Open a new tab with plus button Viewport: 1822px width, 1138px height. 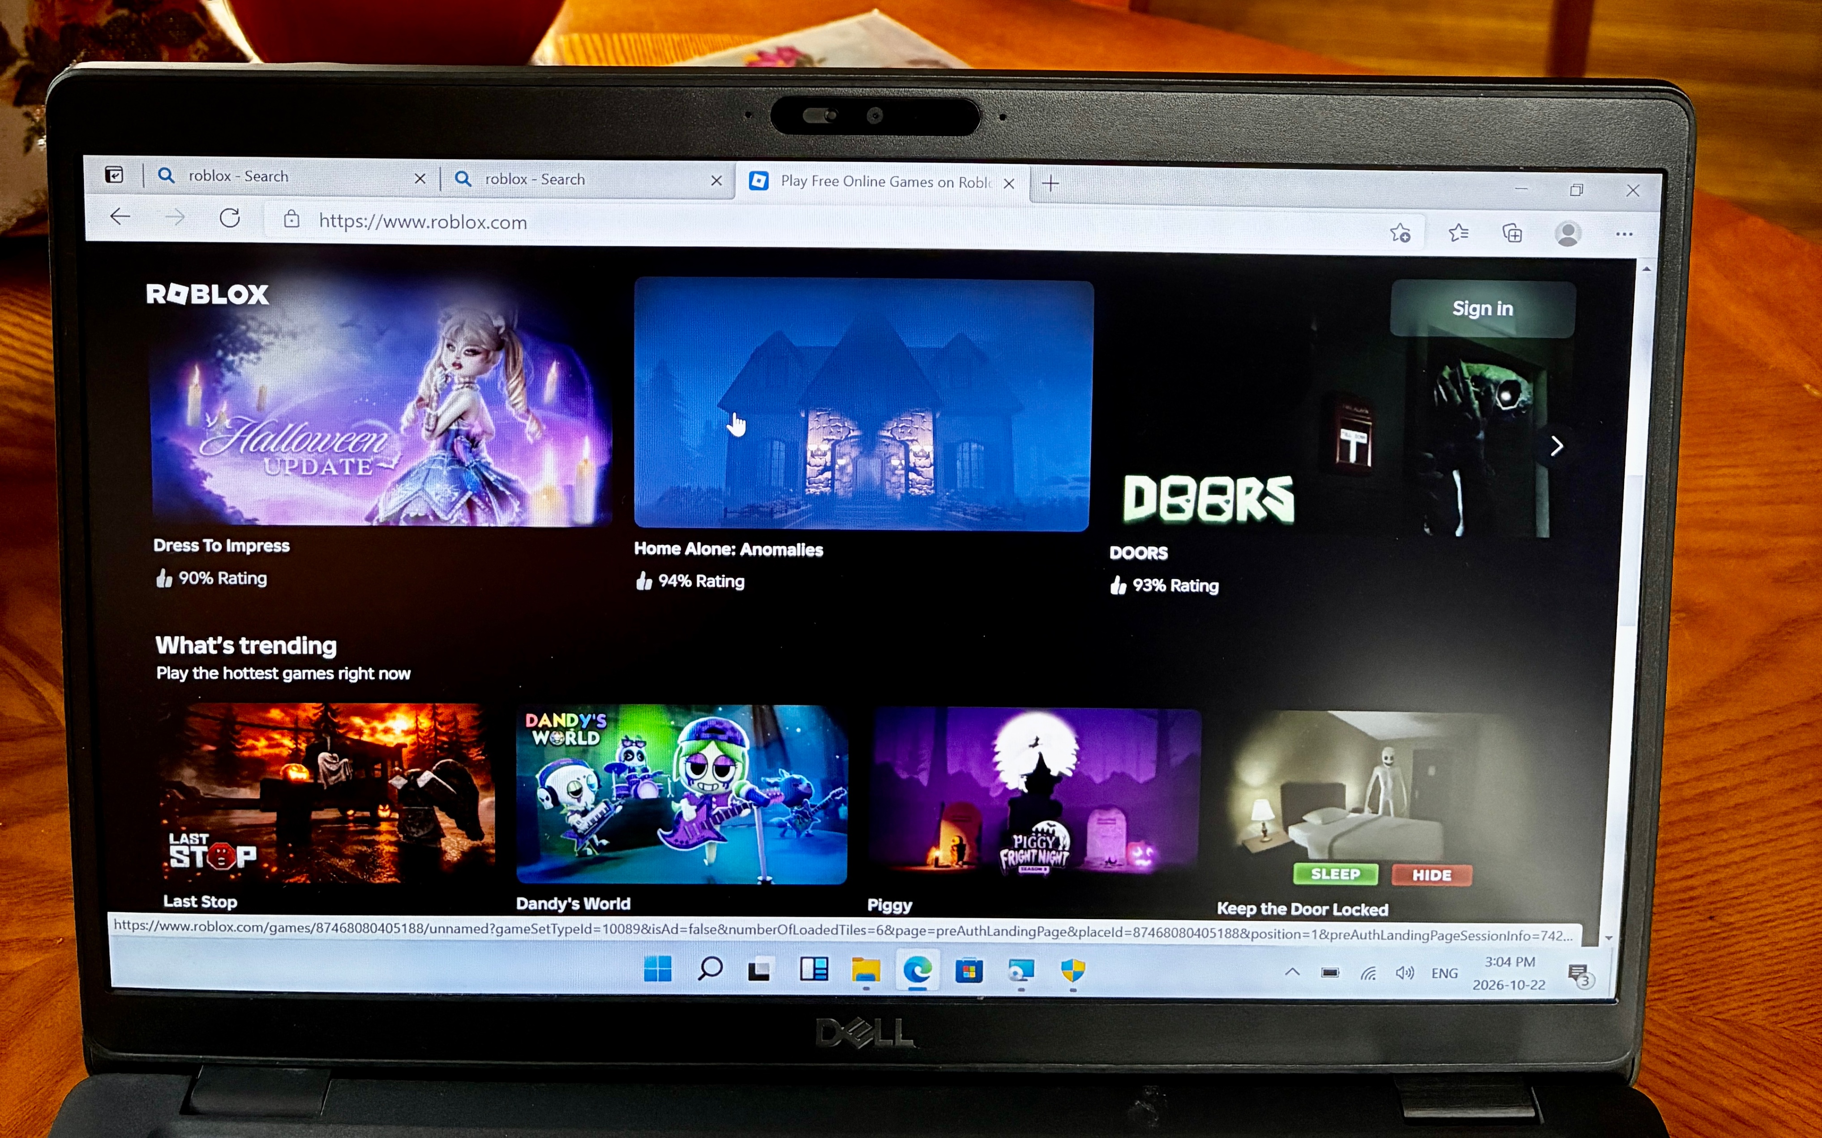1051,183
